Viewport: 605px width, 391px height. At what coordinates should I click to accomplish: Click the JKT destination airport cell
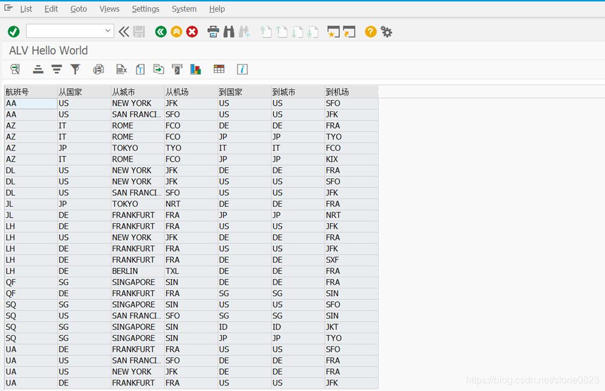click(x=351, y=327)
